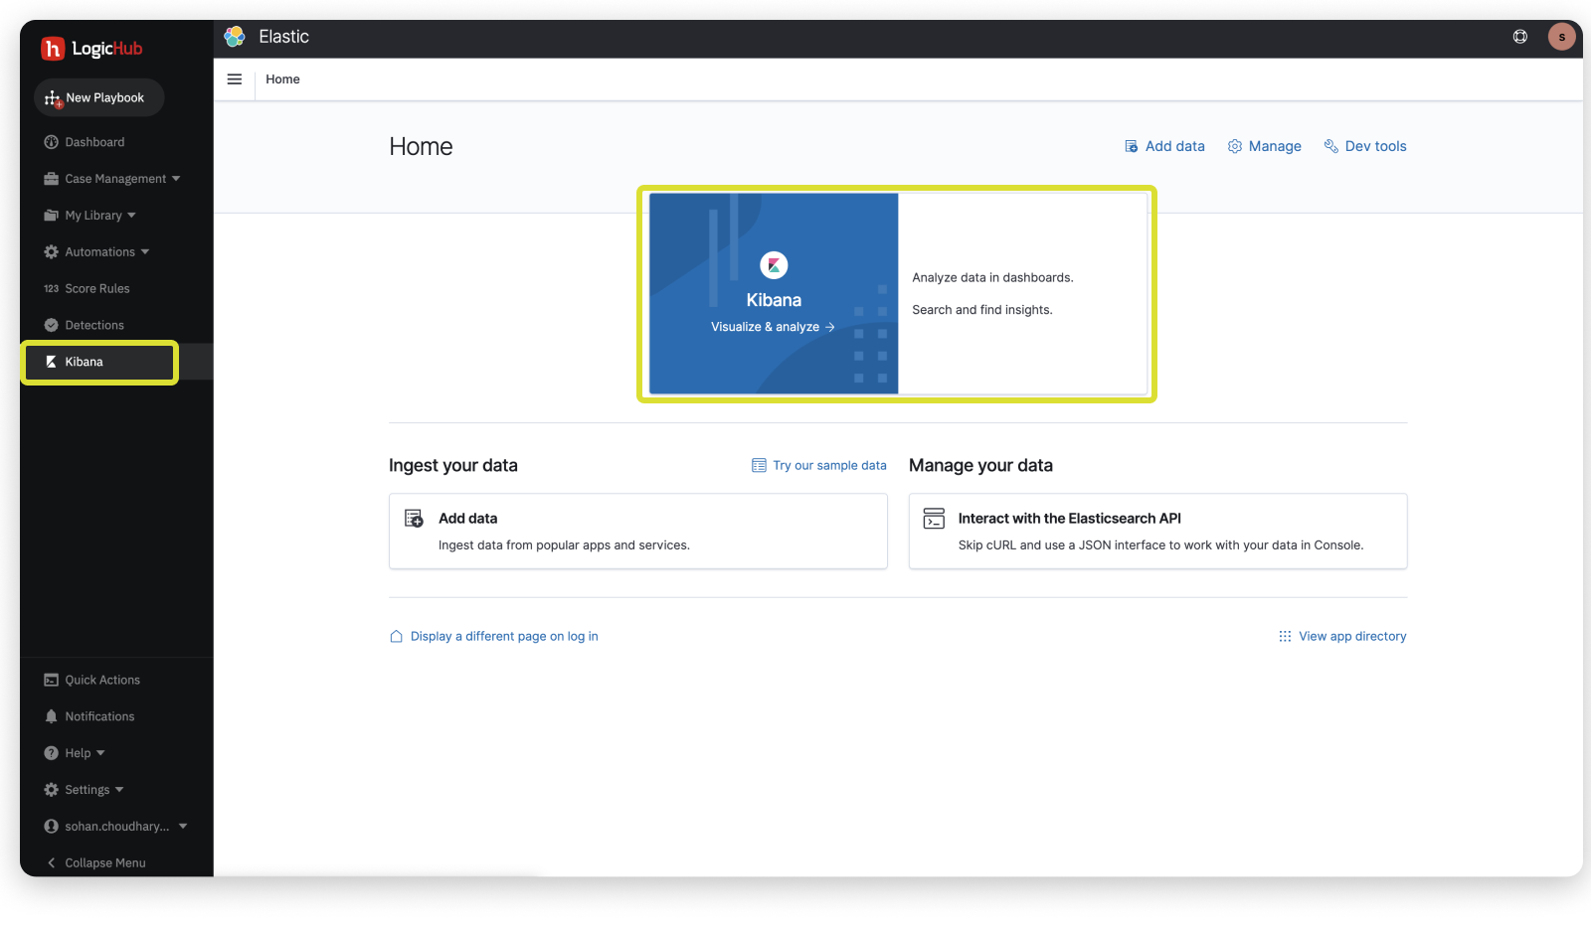Toggle the Elastic hamburger navigation menu
Screen dimensions: 1591x930
235,79
